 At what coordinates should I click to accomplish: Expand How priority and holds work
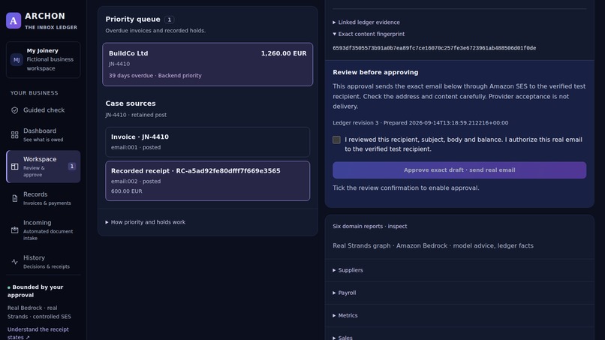pos(146,222)
